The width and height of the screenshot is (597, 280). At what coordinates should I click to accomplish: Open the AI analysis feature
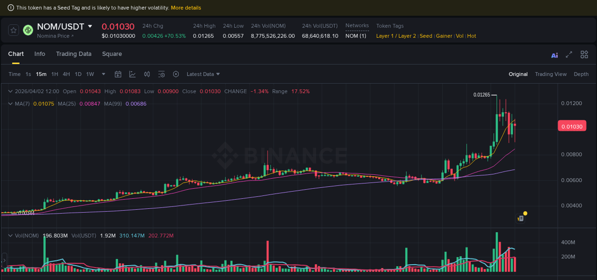coord(554,55)
